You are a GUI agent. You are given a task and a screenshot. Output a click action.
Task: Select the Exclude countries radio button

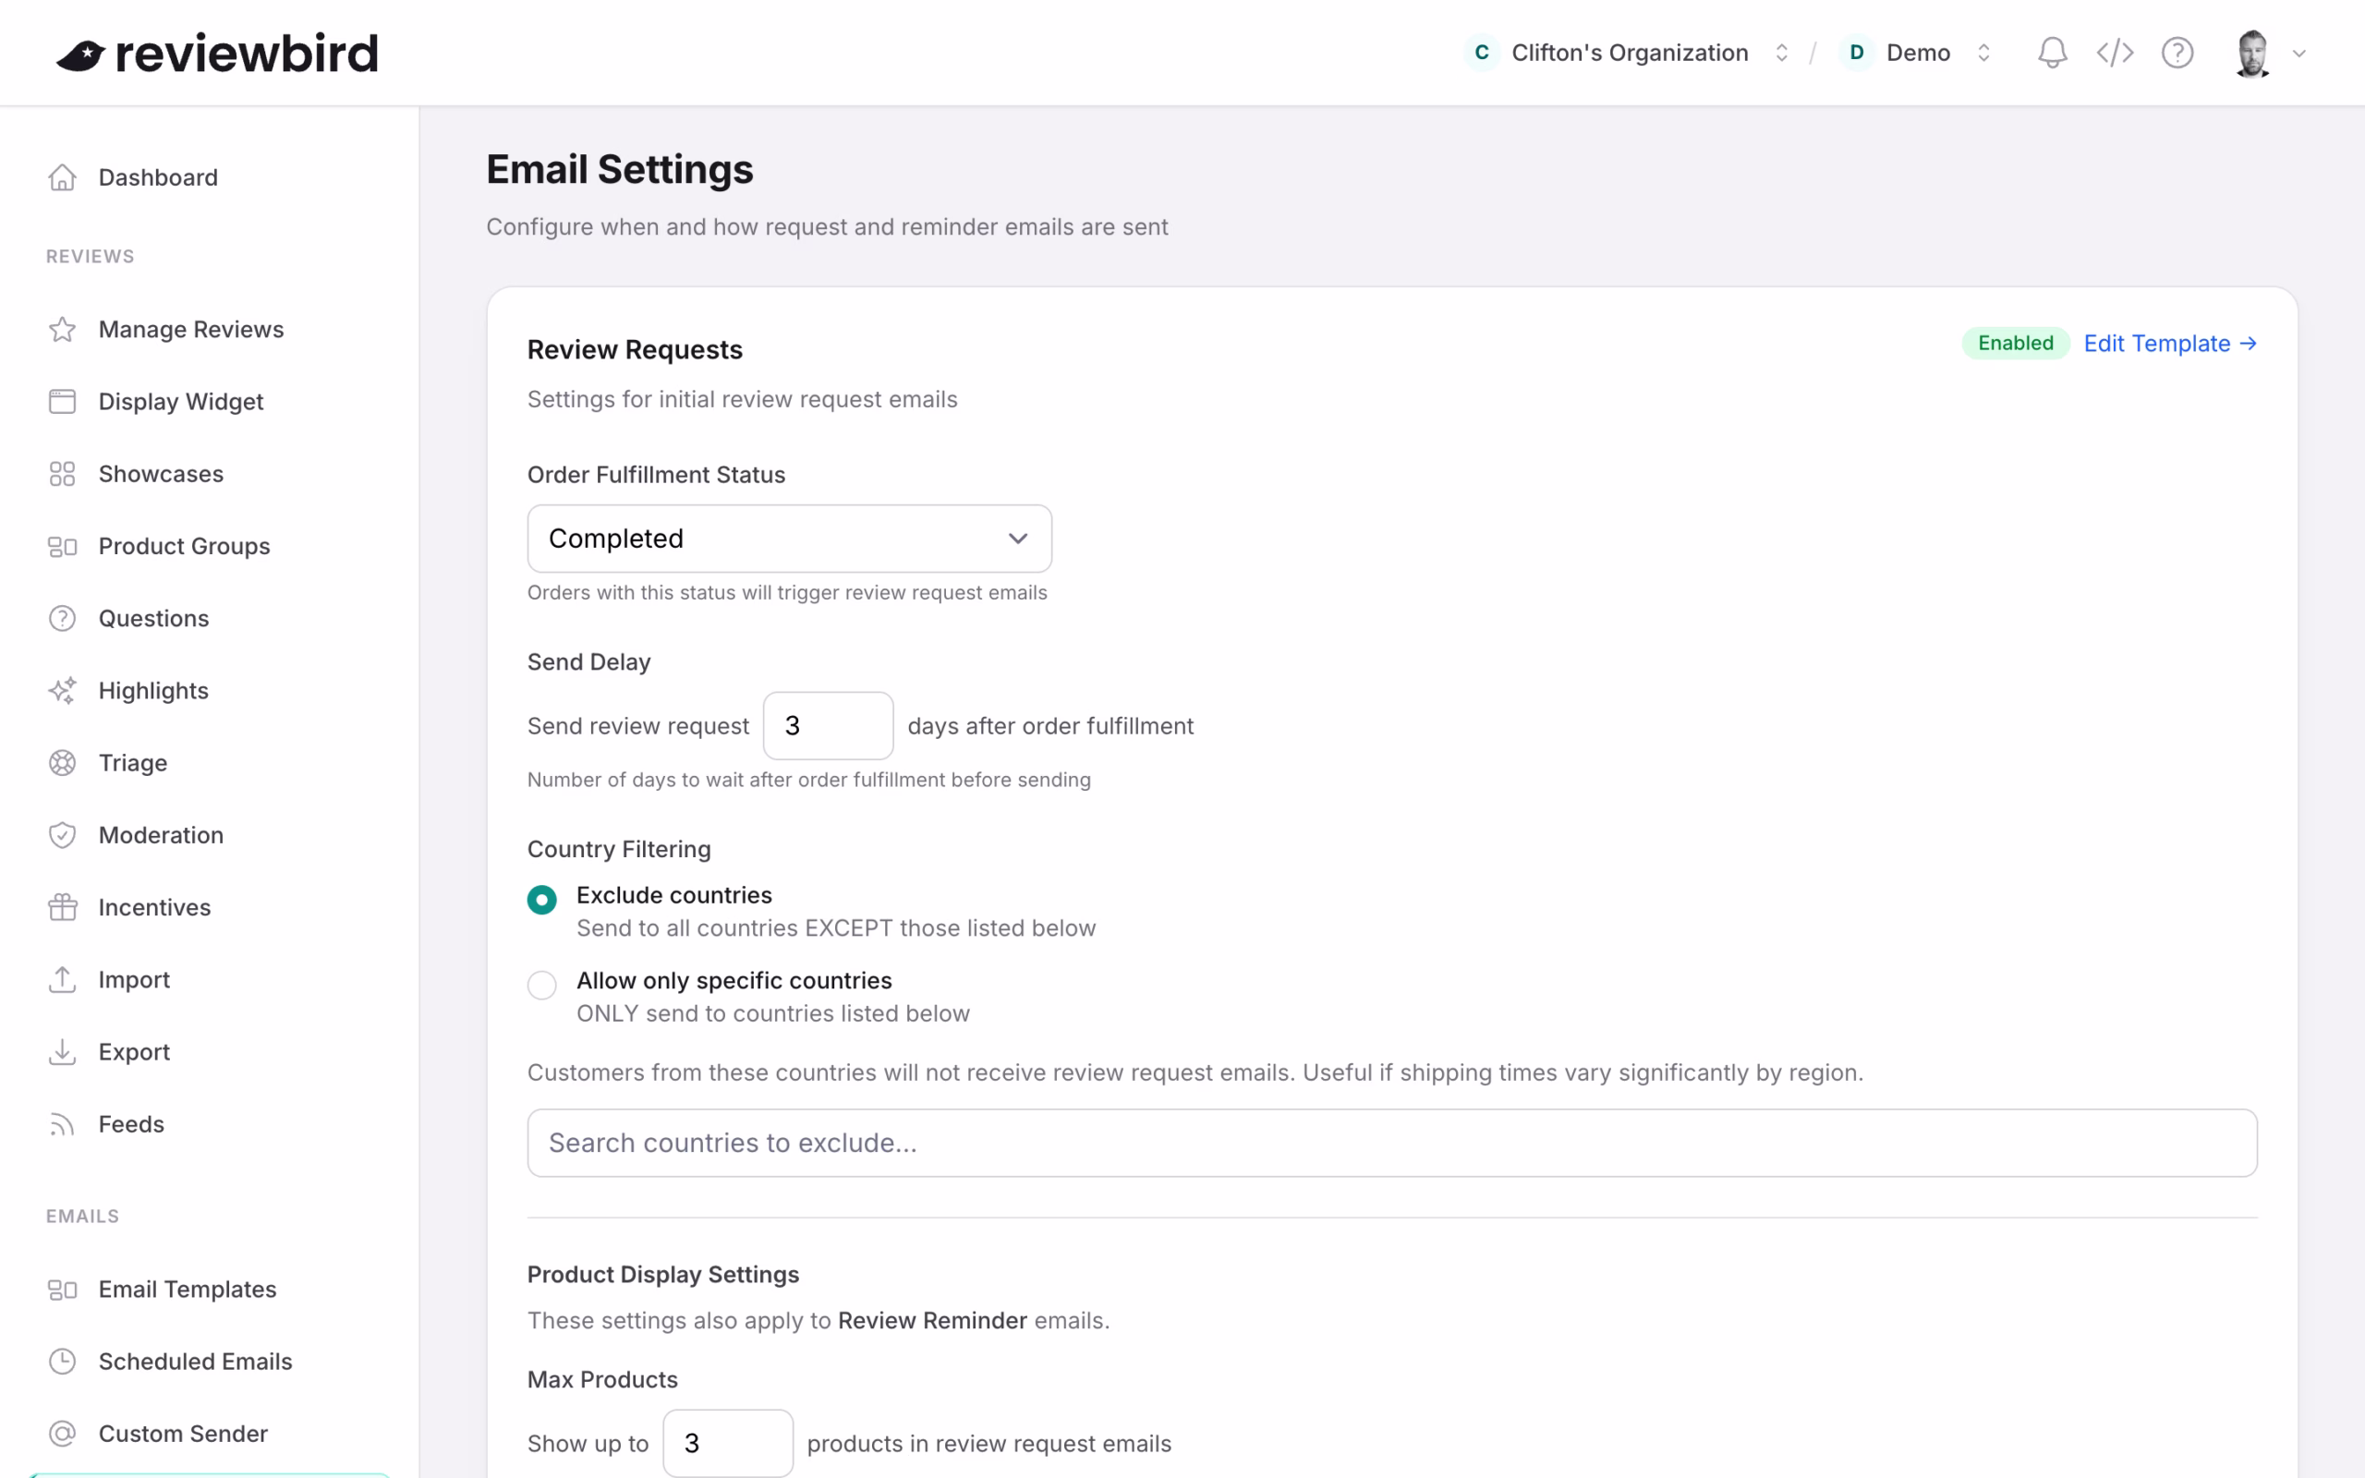(542, 900)
